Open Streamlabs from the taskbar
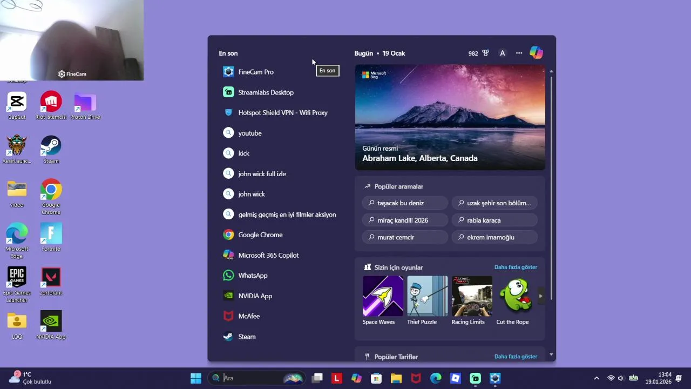The width and height of the screenshot is (691, 389). tap(475, 378)
